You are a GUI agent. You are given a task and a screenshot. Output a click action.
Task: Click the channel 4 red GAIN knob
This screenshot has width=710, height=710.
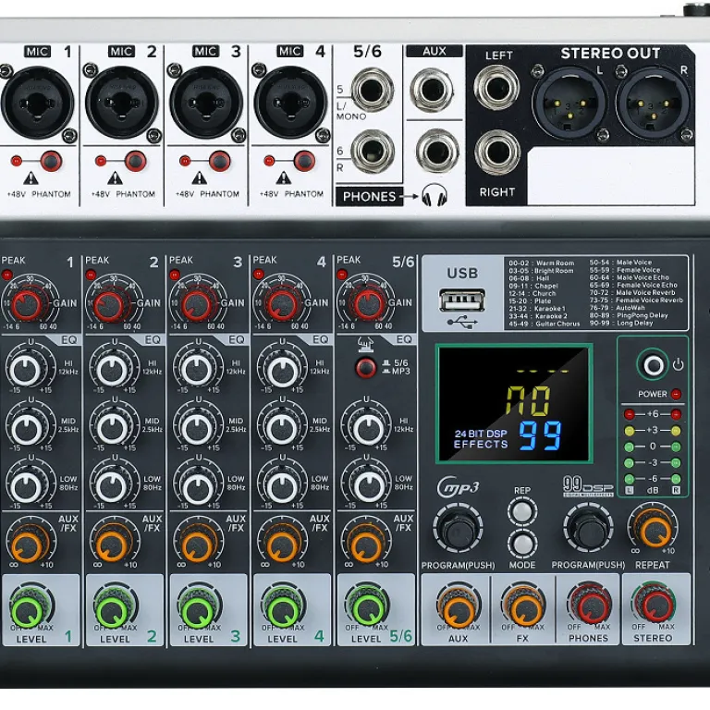coord(281,304)
